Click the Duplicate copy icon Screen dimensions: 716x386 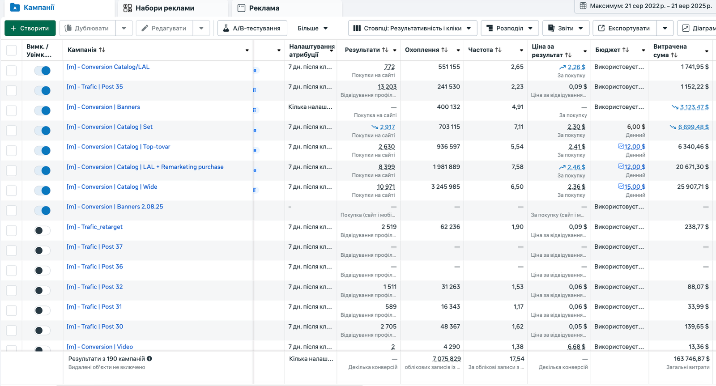point(68,28)
